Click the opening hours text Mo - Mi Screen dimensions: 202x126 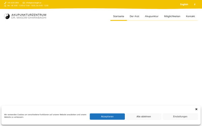click(x=28, y=6)
